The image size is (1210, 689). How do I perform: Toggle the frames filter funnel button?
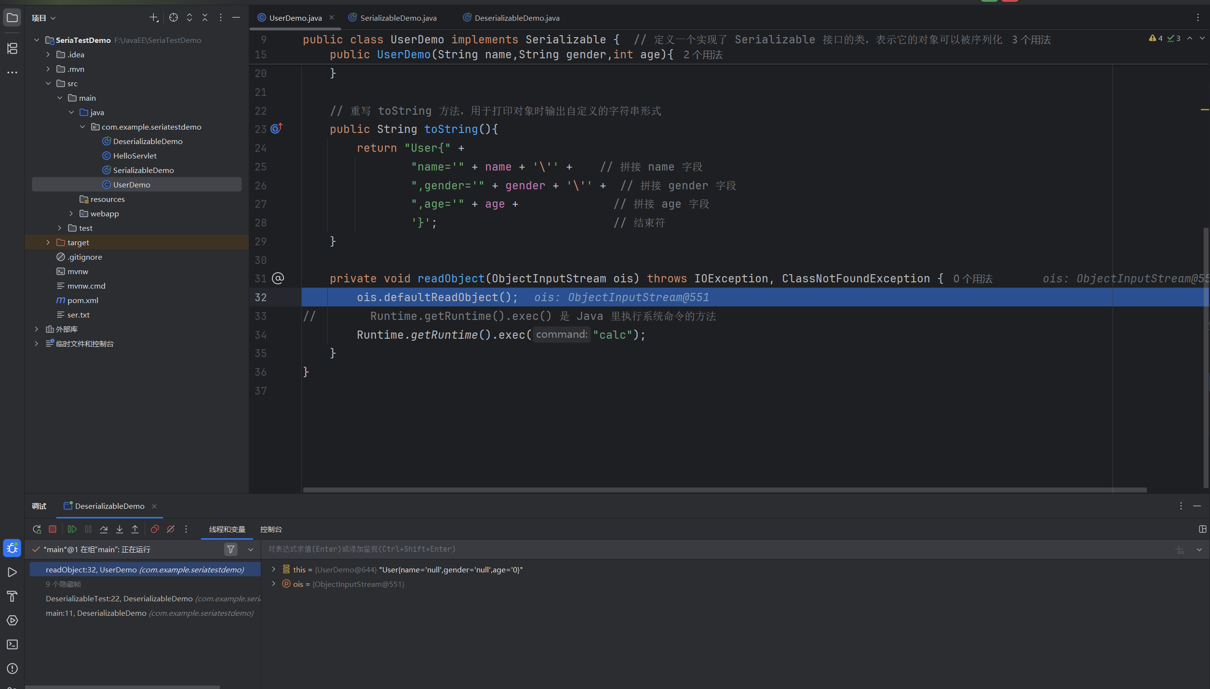click(231, 549)
